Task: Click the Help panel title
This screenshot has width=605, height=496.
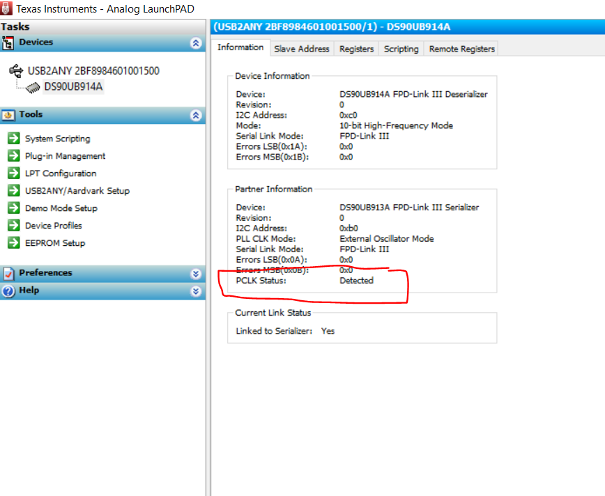Action: [x=29, y=290]
